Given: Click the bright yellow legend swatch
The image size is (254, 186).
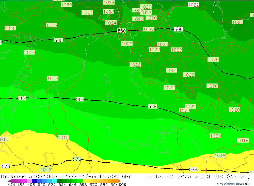Looking at the screenshot, I should tap(85, 181).
